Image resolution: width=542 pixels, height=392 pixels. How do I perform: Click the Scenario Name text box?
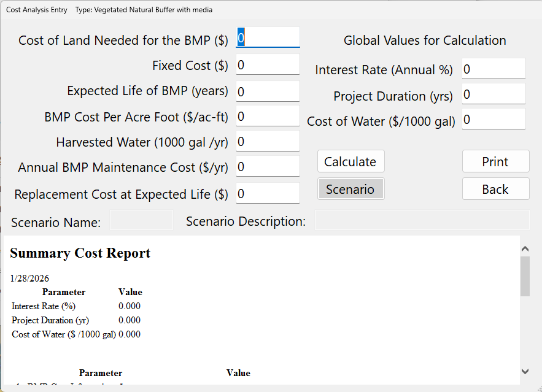click(141, 221)
